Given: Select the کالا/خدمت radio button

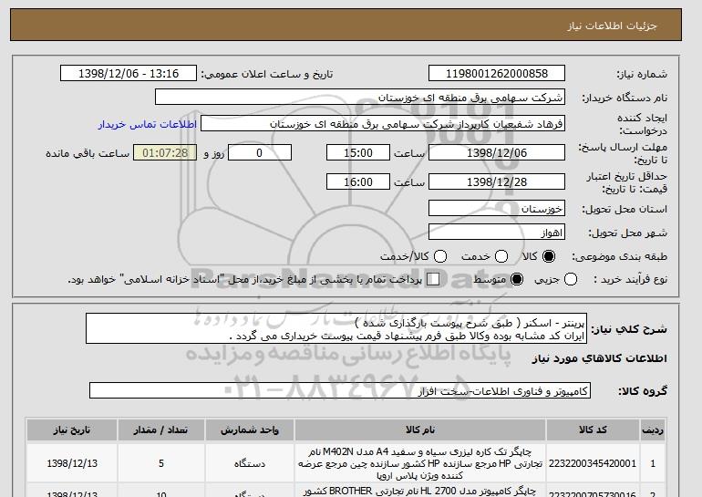Looking at the screenshot, I should coord(440,256).
